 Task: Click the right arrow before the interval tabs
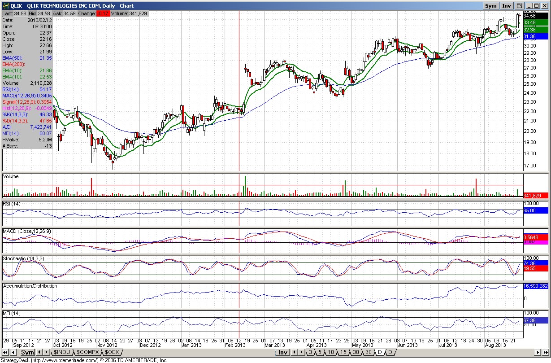(302, 352)
